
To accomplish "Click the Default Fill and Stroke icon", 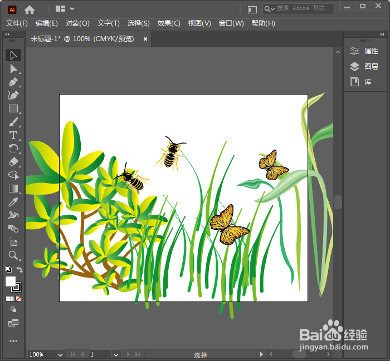I will click(8, 269).
